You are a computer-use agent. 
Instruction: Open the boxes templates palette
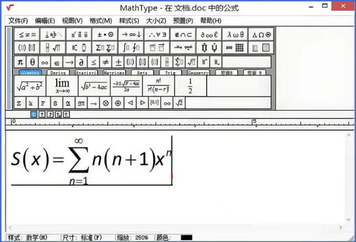click(x=262, y=48)
